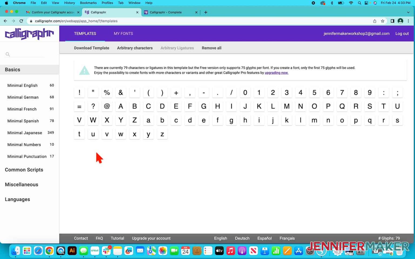Open Chrome three-dot menu

coord(408,21)
